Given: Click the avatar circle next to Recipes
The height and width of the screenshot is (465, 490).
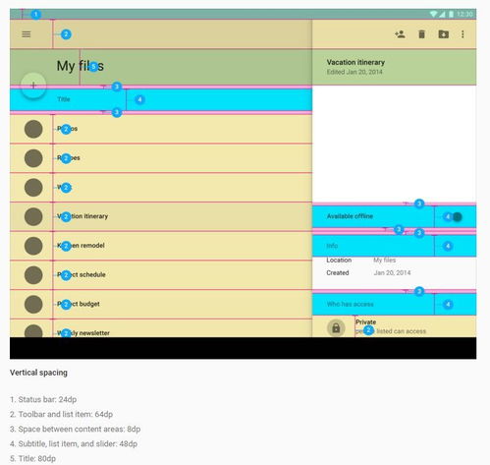Looking at the screenshot, I should [33, 158].
